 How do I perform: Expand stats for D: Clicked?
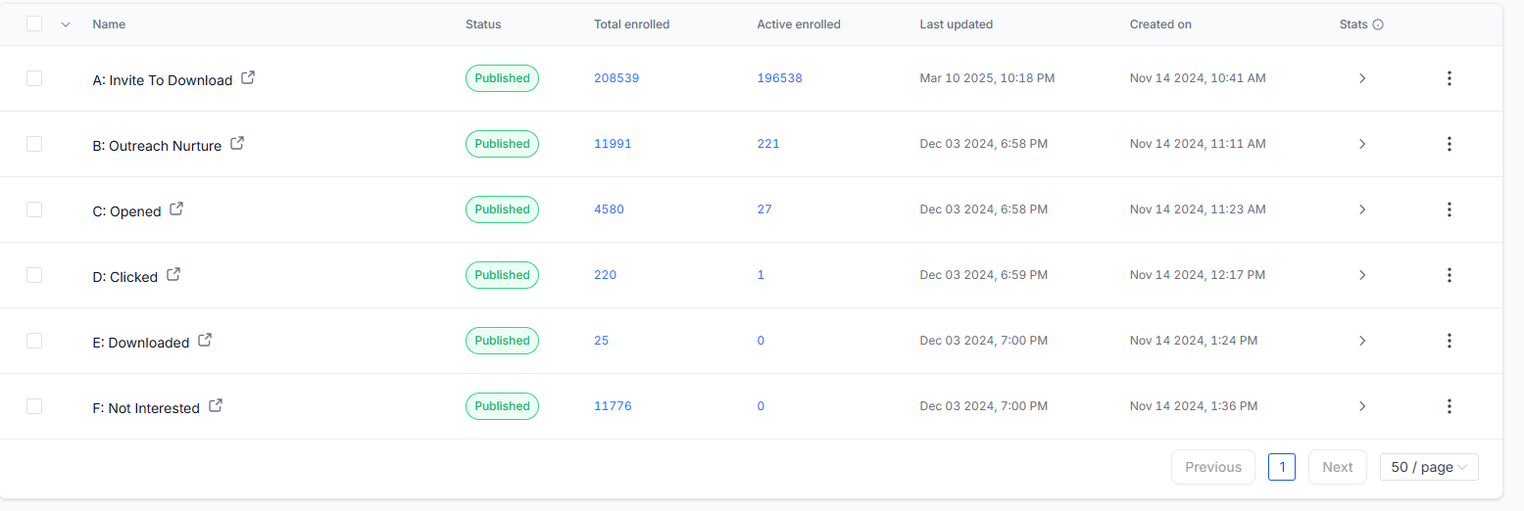(1362, 275)
